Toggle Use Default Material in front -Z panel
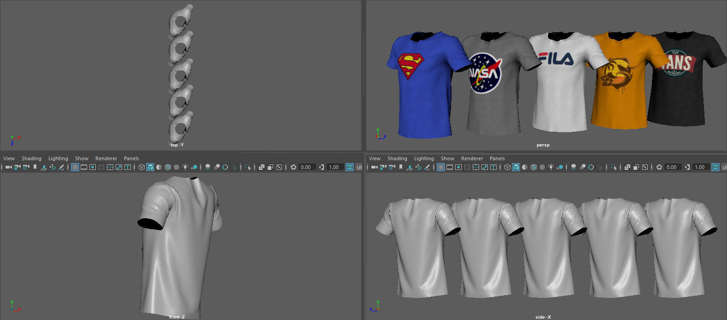Image resolution: width=727 pixels, height=320 pixels. coord(159,167)
